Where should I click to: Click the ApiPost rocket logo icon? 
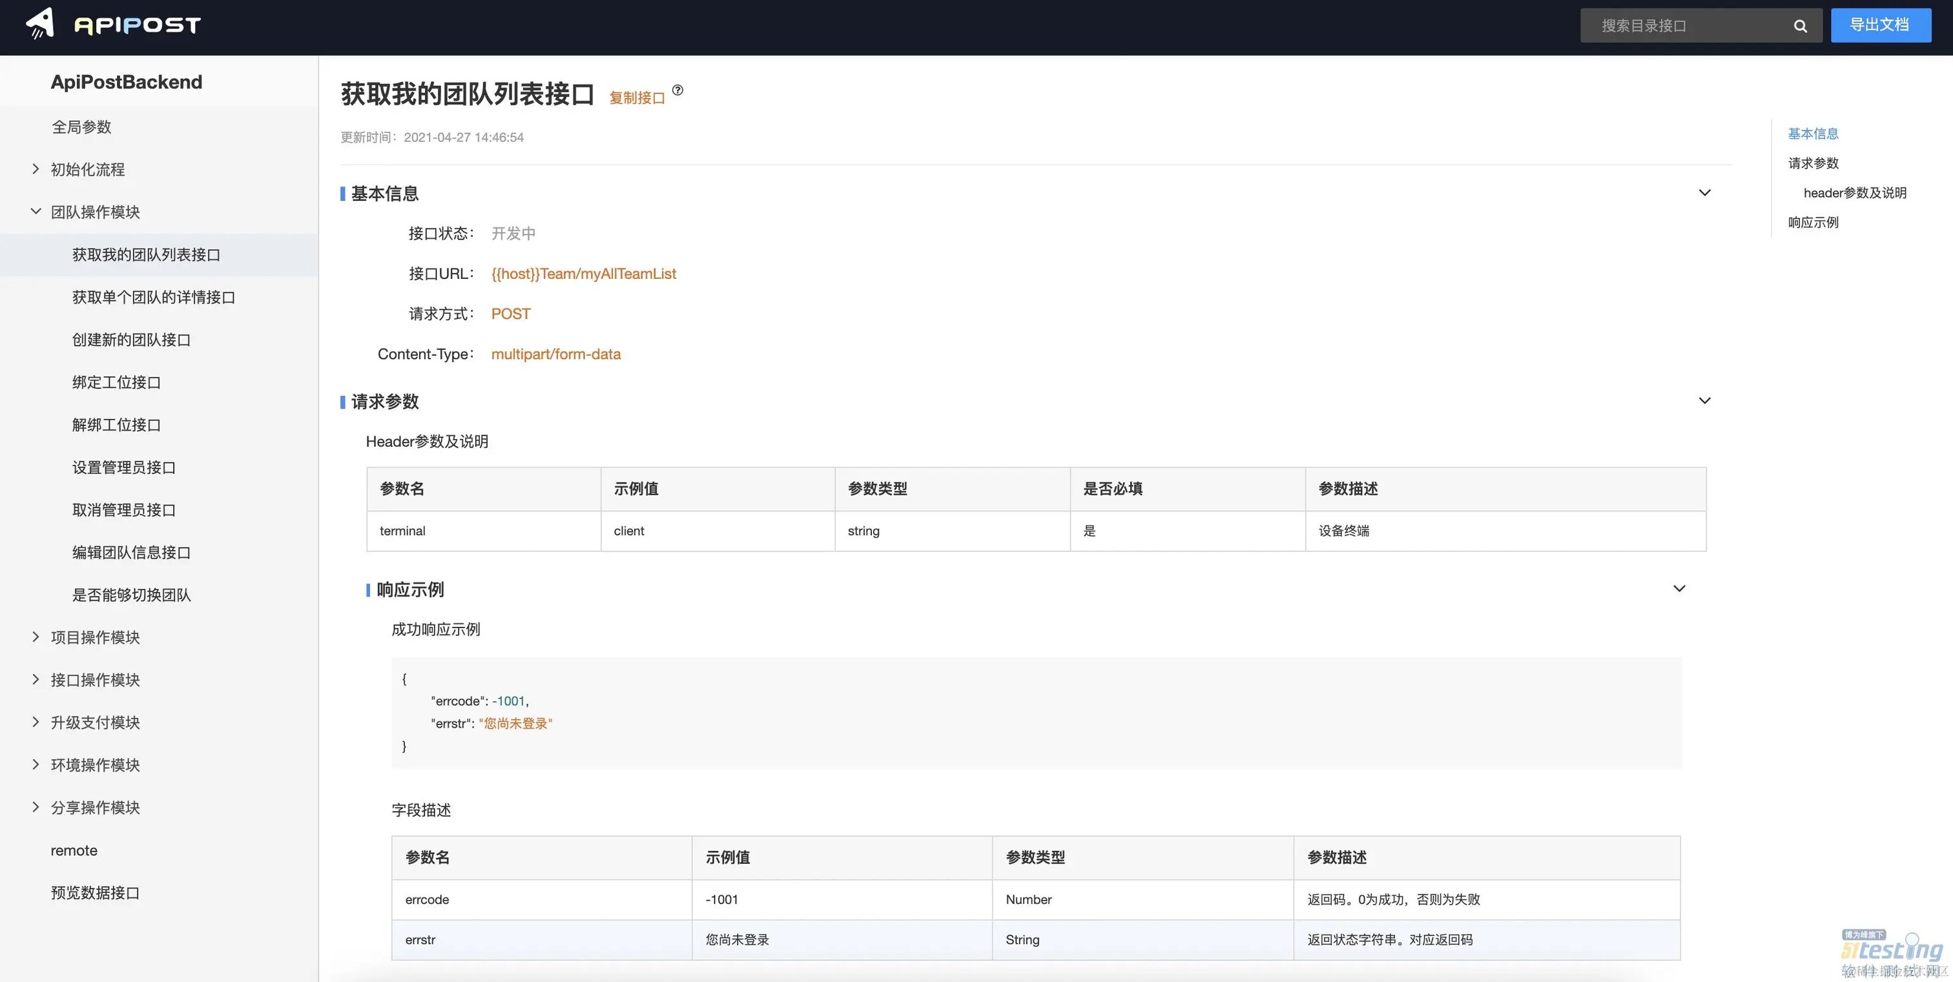pos(40,23)
